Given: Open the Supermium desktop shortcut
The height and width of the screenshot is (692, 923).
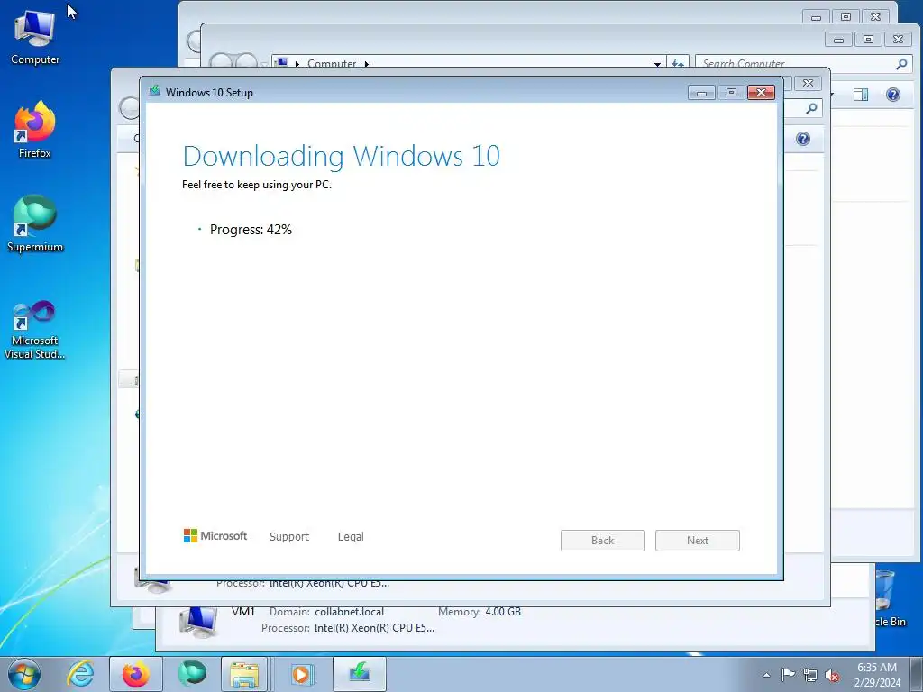Looking at the screenshot, I should tap(35, 224).
